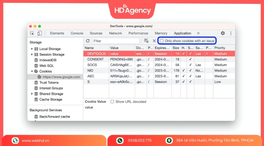
Task: Show more tabs via chevron icon
Action: [x=198, y=33]
